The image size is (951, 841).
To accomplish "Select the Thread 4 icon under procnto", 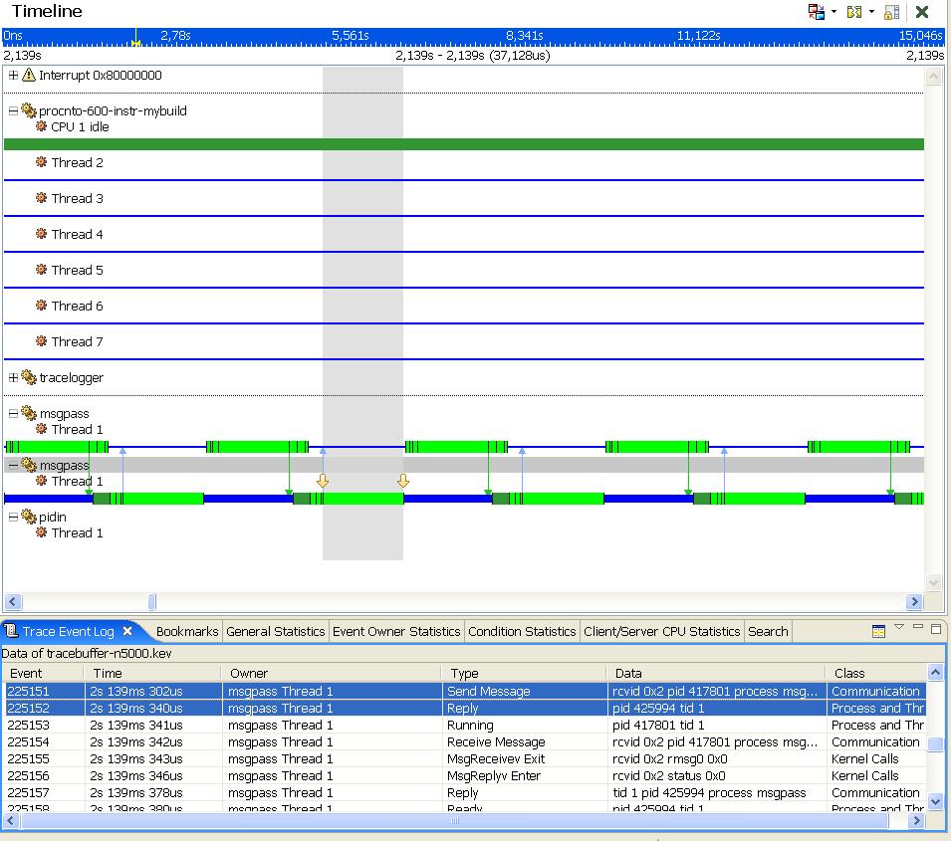I will pos(41,234).
